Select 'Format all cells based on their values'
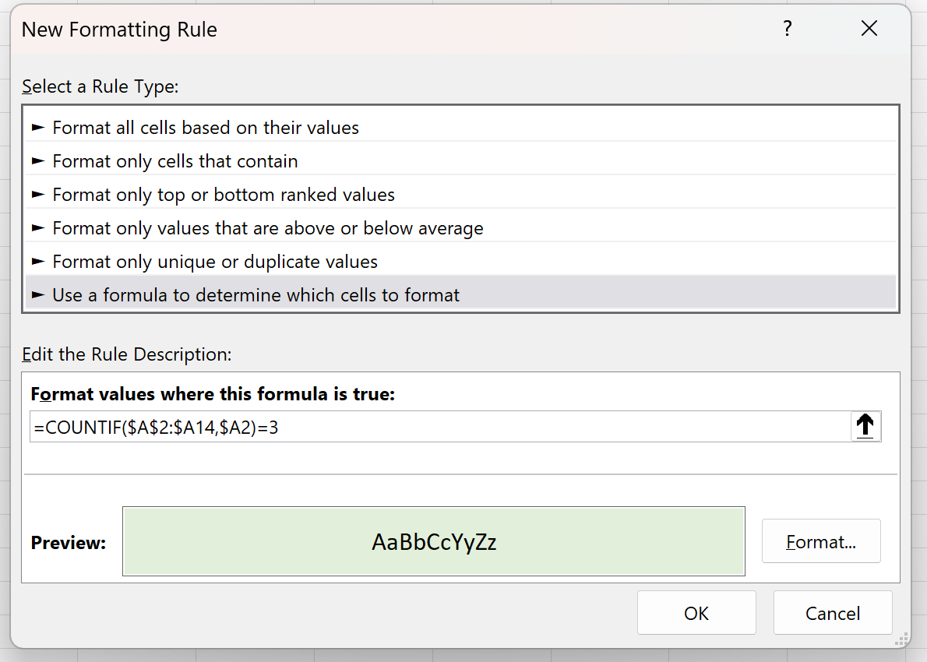This screenshot has width=927, height=662. (x=461, y=128)
